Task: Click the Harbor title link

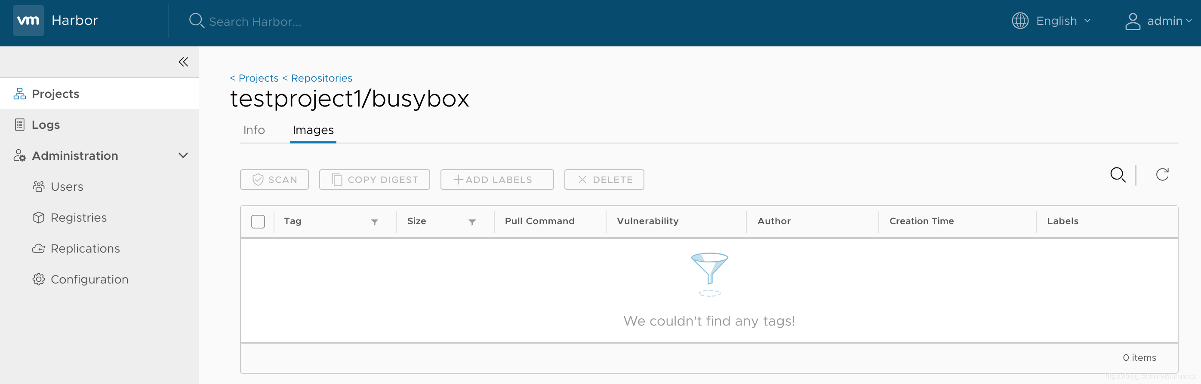Action: tap(74, 21)
